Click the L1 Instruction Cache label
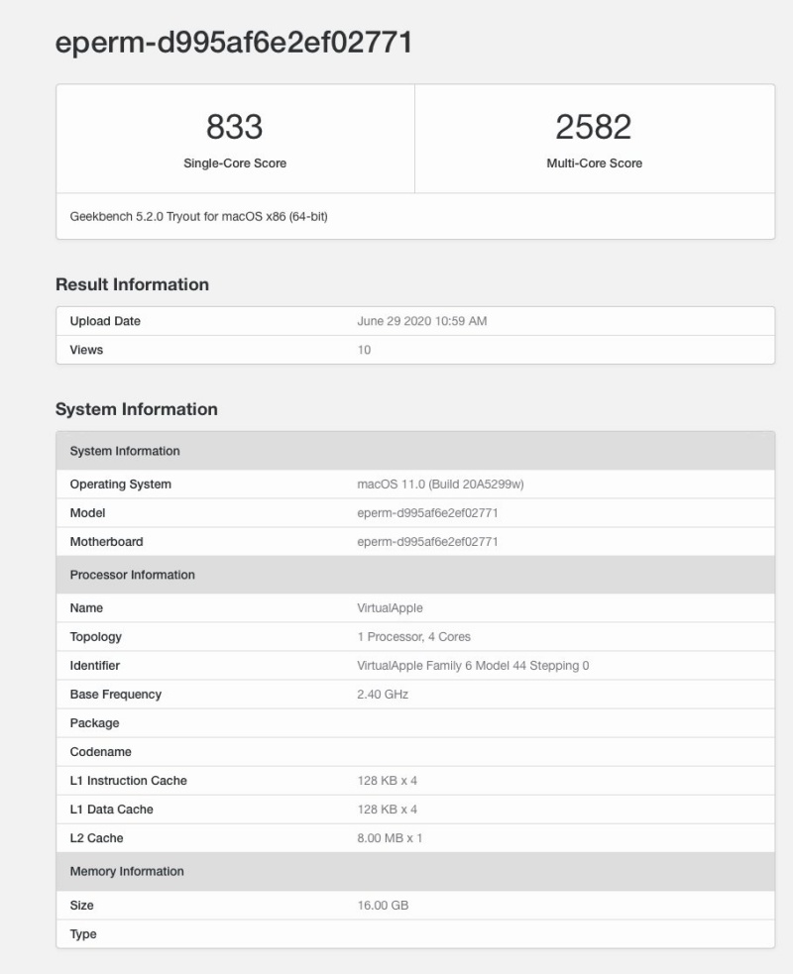The width and height of the screenshot is (793, 974). coord(128,781)
